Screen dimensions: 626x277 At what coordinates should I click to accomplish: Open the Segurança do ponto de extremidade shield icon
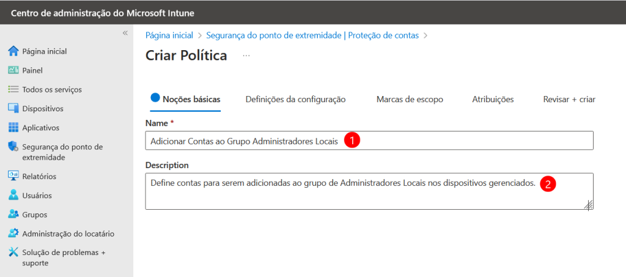(x=13, y=147)
